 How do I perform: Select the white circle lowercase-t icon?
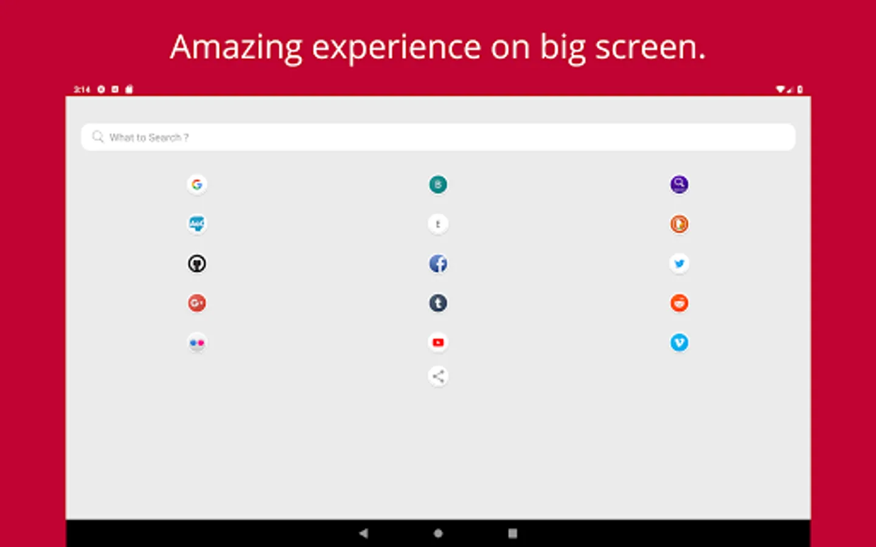coord(438,224)
